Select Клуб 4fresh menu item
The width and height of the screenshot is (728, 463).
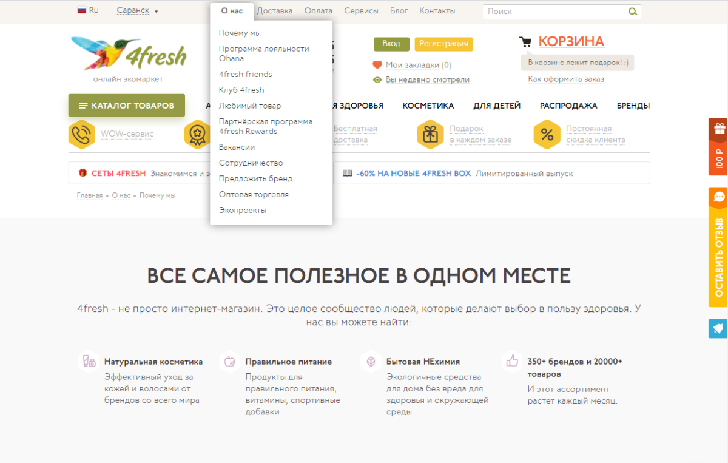(241, 90)
